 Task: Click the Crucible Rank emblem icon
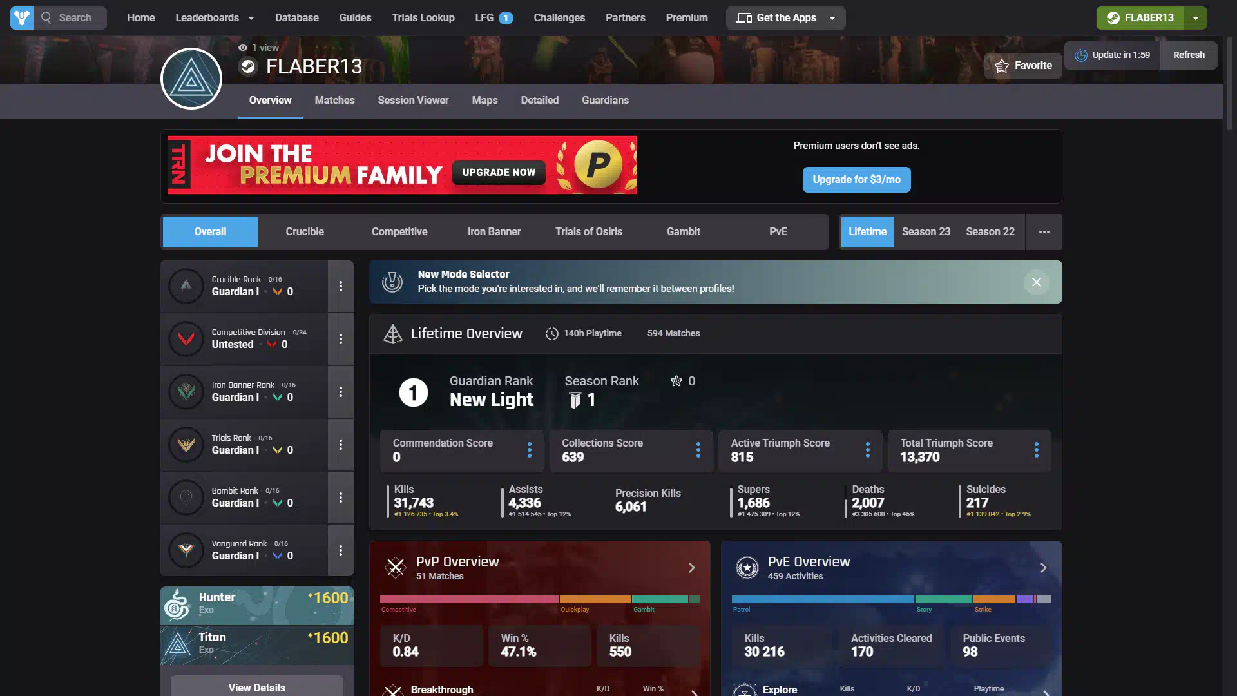(x=186, y=285)
